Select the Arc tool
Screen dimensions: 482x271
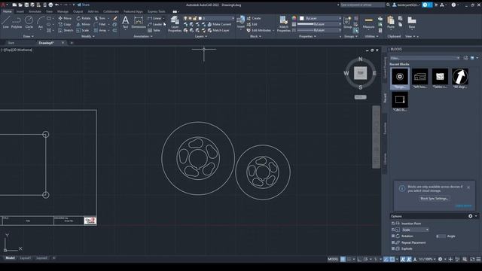point(41,23)
